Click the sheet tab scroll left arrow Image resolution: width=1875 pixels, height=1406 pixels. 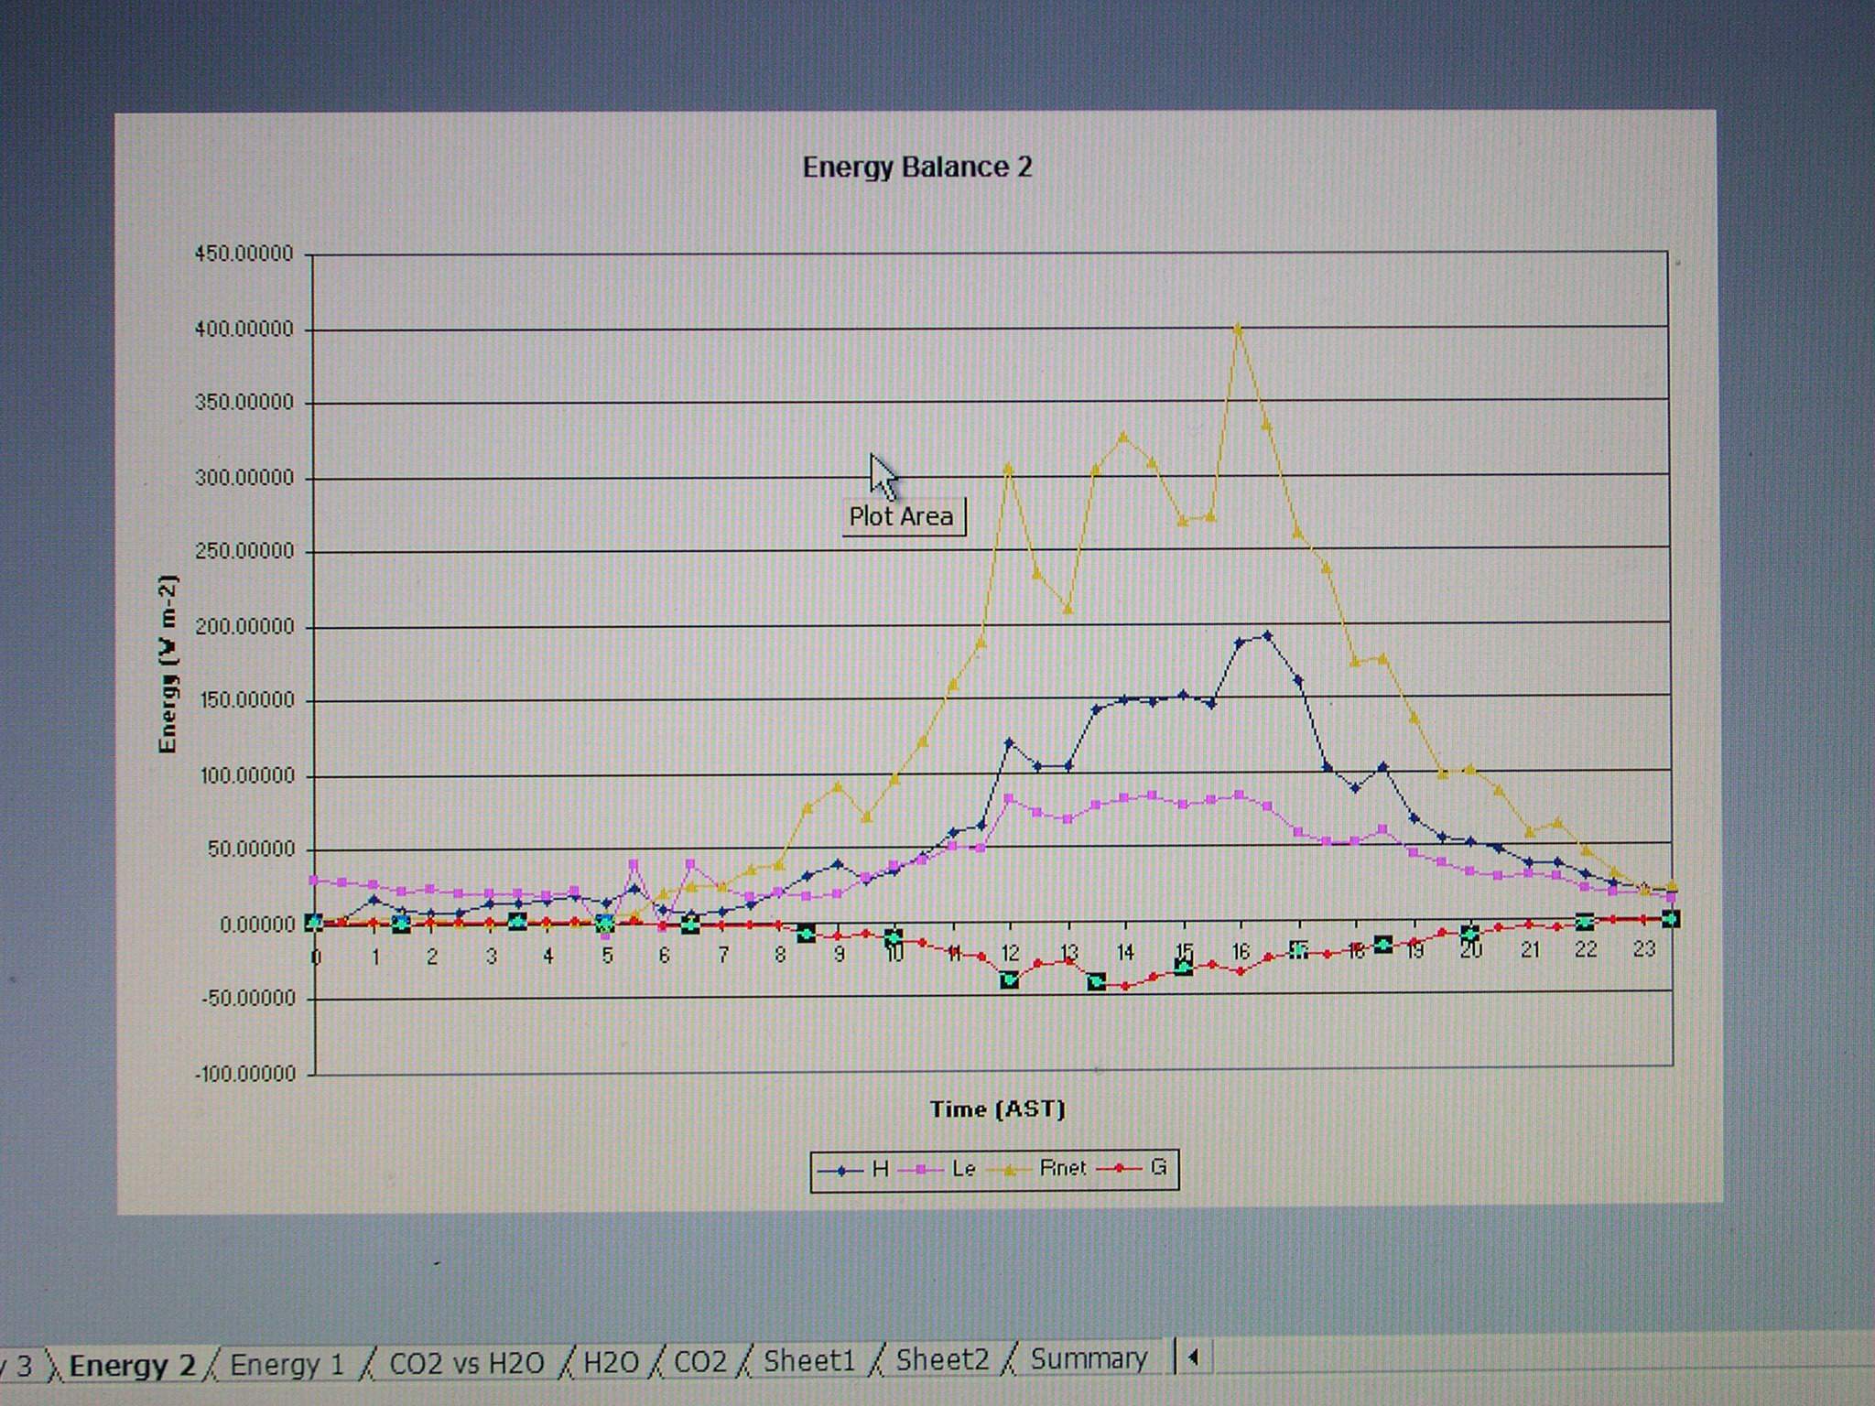pyautogui.click(x=1193, y=1357)
